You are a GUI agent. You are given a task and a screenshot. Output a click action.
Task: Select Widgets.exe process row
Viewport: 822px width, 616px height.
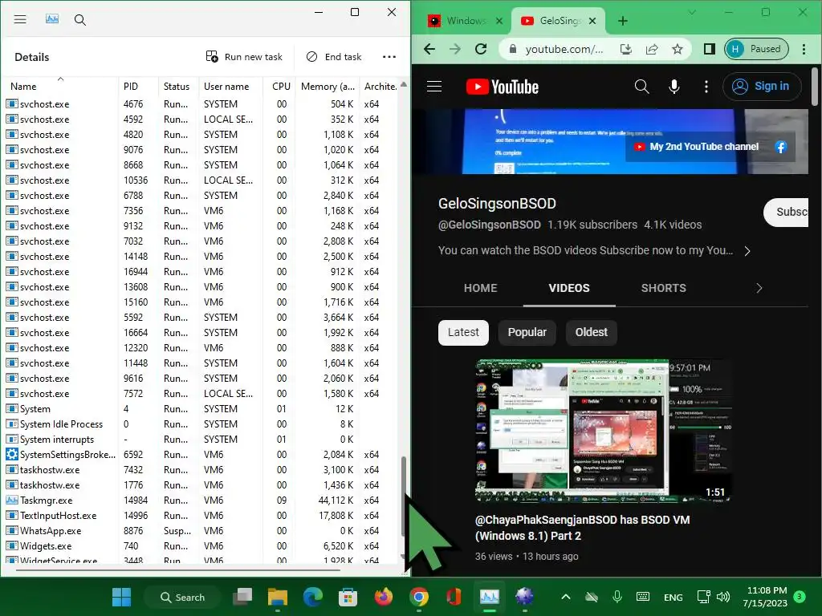(x=201, y=545)
